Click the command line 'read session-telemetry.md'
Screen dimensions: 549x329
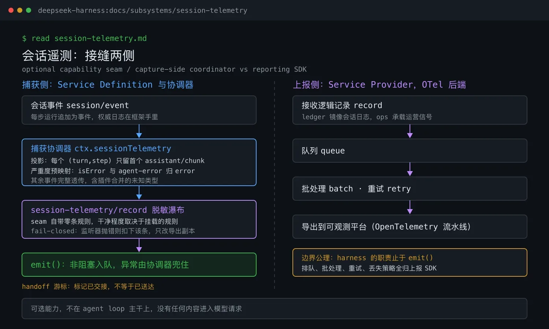[x=84, y=38]
